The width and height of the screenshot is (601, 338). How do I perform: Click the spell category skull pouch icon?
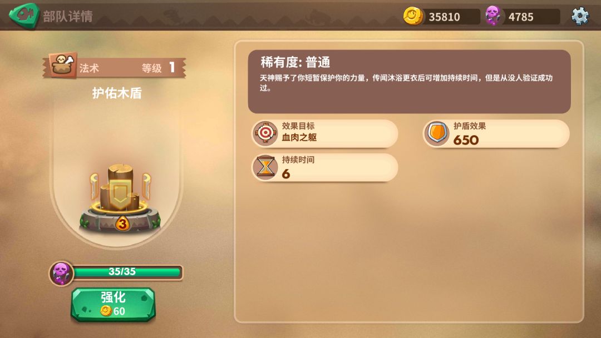click(63, 64)
